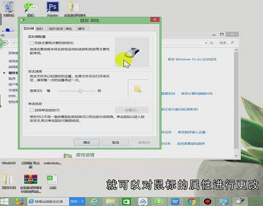Minimize the Control Panel window

point(214,35)
